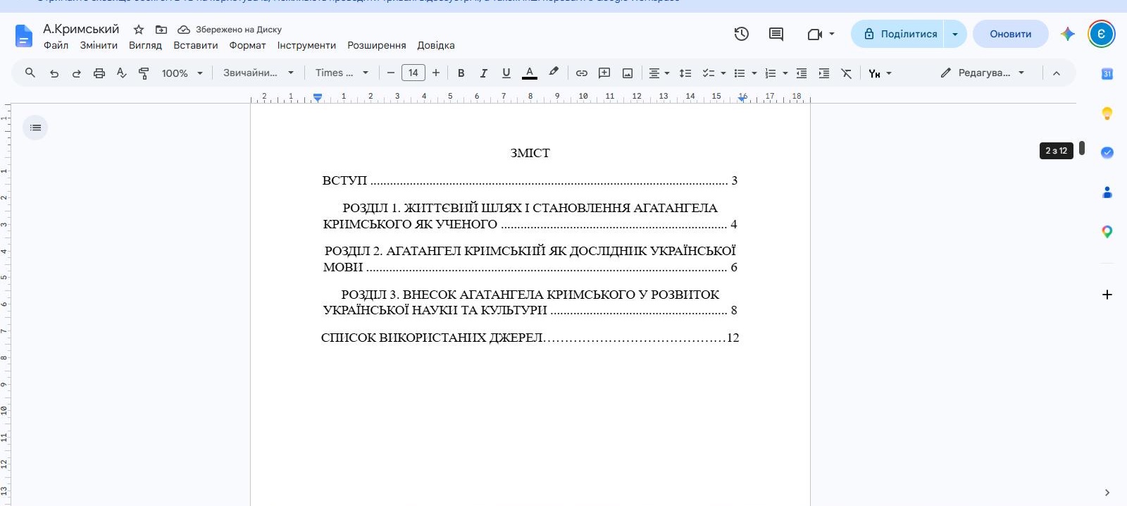The image size is (1127, 506).
Task: Open the Gemini assistant sparkle icon
Action: [1068, 34]
